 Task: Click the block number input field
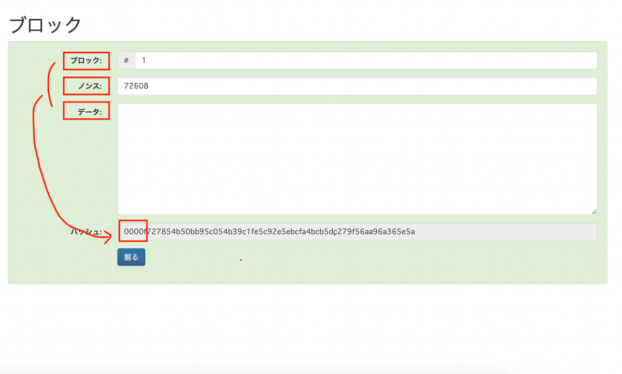[x=366, y=61]
